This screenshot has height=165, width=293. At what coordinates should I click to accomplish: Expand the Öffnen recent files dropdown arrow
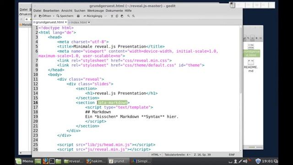[x=54, y=16]
